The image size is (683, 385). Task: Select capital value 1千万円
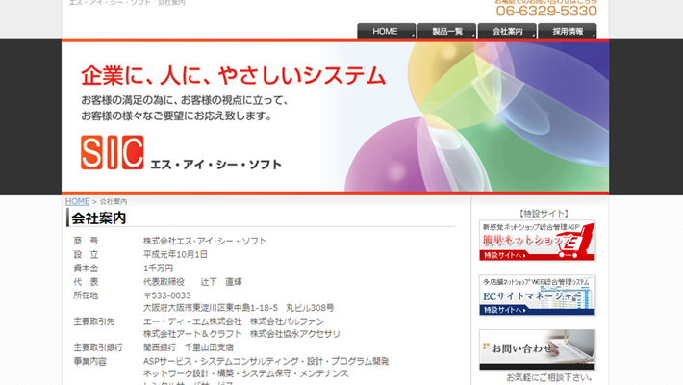click(158, 269)
